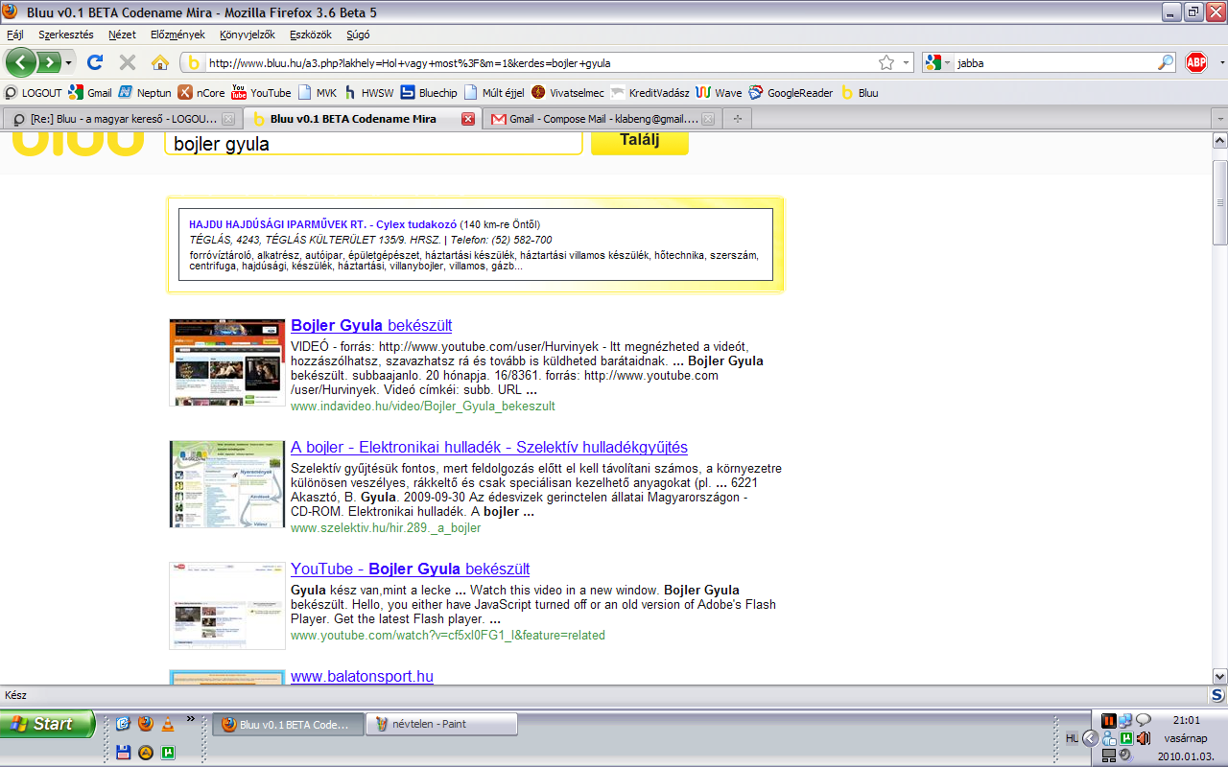Screen dimensions: 1228x767
Task: Open the Szerkesztés menu
Action: 66,35
